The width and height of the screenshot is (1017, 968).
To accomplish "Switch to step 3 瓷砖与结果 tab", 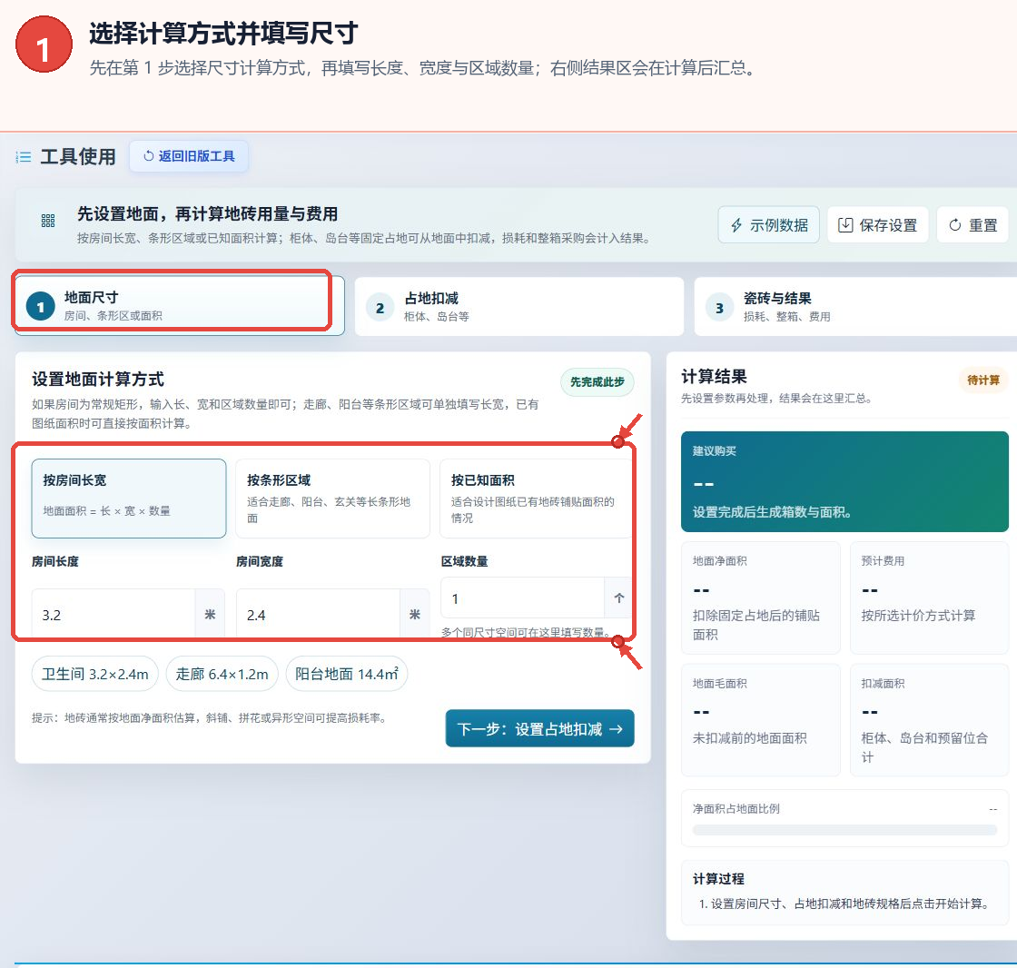I will tap(856, 307).
